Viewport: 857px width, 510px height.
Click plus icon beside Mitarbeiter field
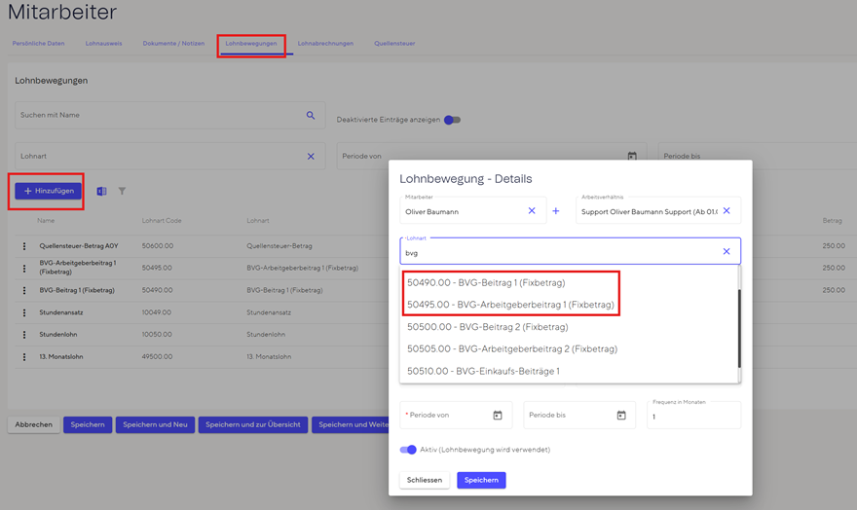pyautogui.click(x=556, y=211)
